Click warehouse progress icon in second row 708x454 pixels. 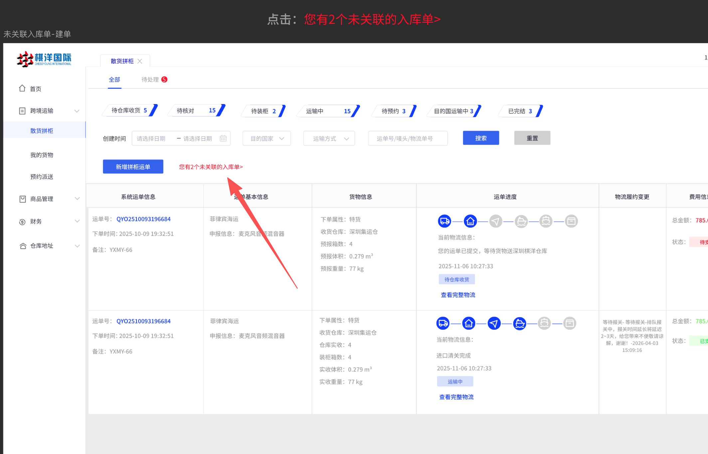tap(469, 323)
